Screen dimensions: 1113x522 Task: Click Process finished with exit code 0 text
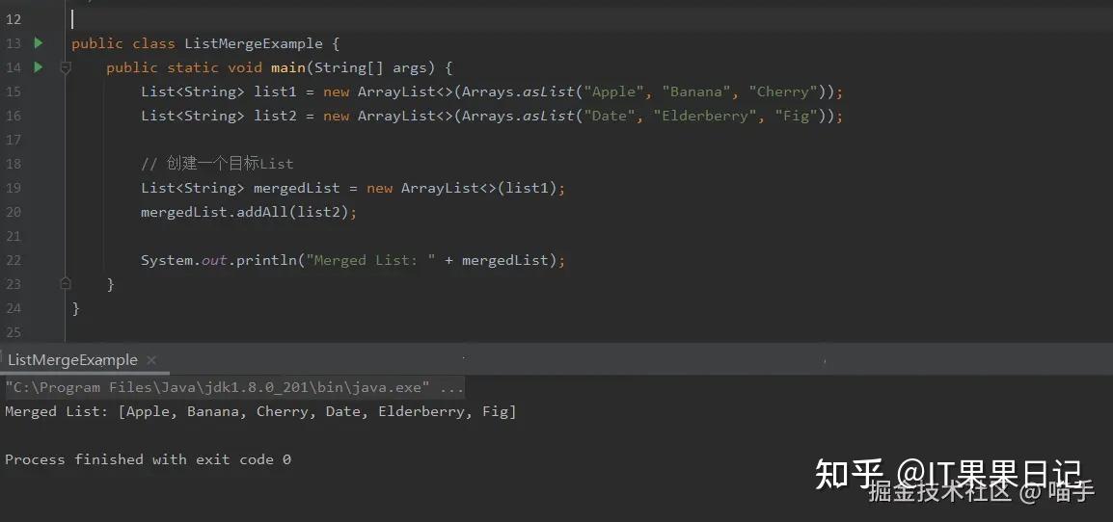(x=148, y=458)
